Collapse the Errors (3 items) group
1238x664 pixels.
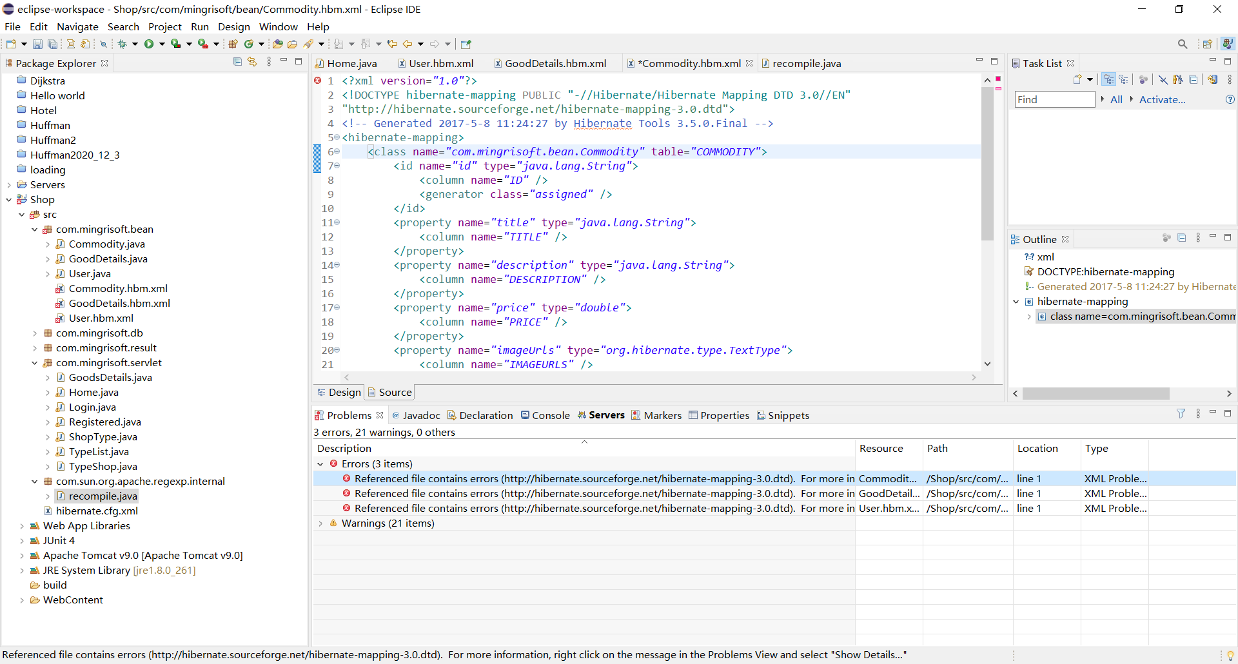pos(320,464)
